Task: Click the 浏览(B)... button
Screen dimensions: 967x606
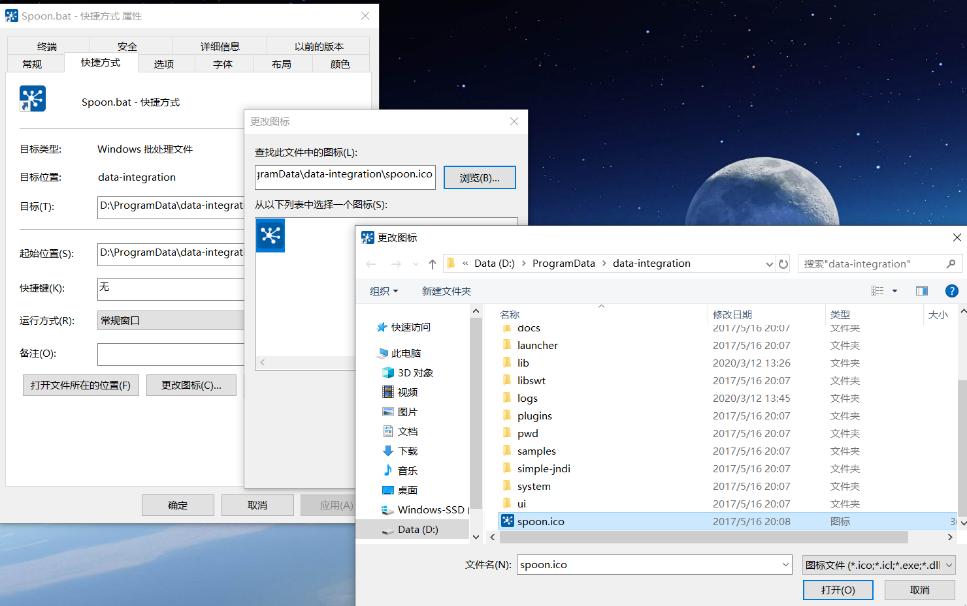Action: [480, 177]
